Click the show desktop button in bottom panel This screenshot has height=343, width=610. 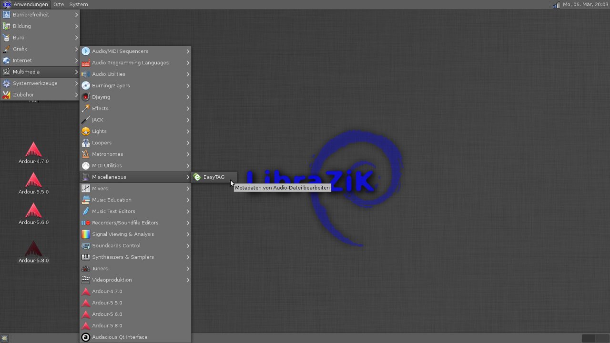[5, 338]
